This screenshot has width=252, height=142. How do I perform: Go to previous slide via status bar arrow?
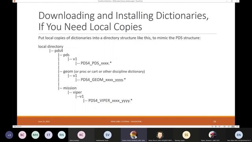pyautogui.click(x=212, y=127)
